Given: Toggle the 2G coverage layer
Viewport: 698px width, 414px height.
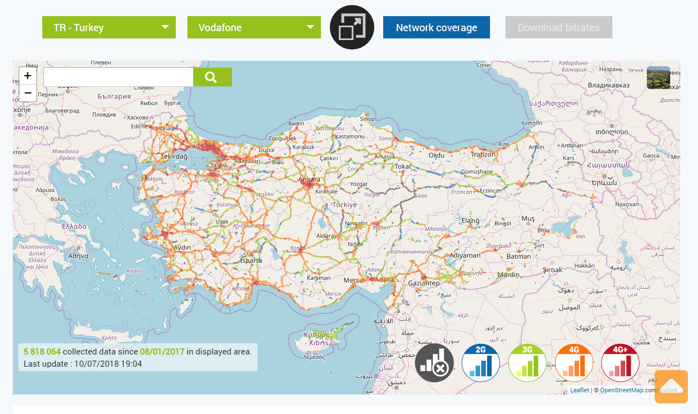Looking at the screenshot, I should point(481,363).
